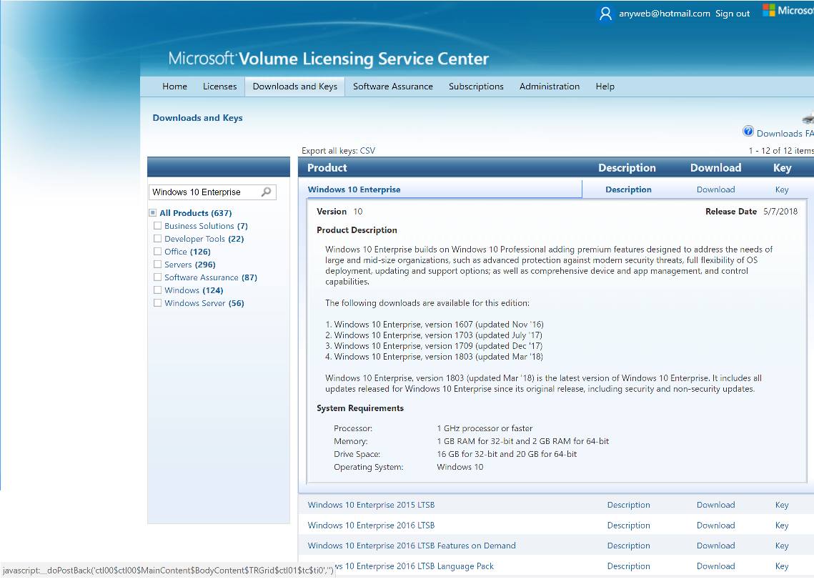Open the Administration menu
The image size is (814, 582).
point(550,87)
